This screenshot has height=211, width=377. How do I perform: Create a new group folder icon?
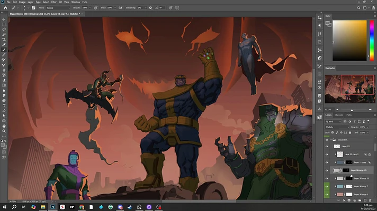(x=360, y=200)
